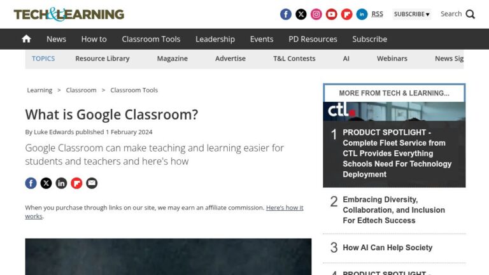This screenshot has width=489, height=275.
Task: Click the Learning breadcrumb
Action: 39,90
